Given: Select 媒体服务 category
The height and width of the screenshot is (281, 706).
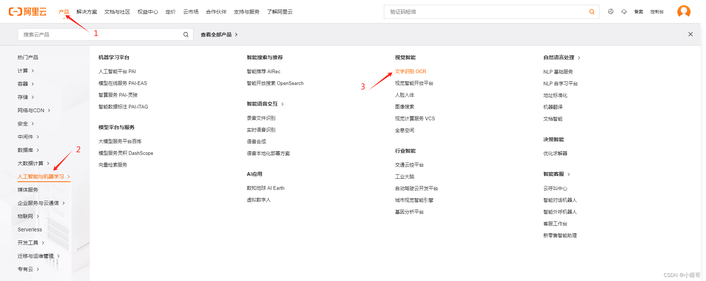Looking at the screenshot, I should click(28, 190).
